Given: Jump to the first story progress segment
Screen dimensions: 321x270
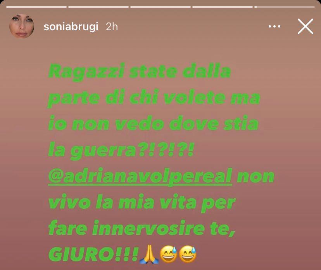Looking at the screenshot, I should tap(36, 7).
